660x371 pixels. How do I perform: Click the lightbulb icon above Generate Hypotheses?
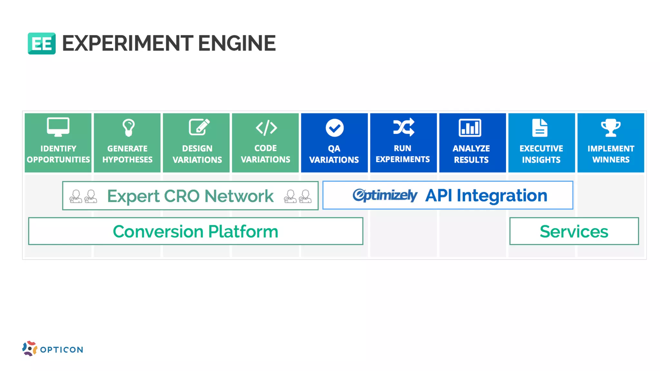click(x=128, y=128)
